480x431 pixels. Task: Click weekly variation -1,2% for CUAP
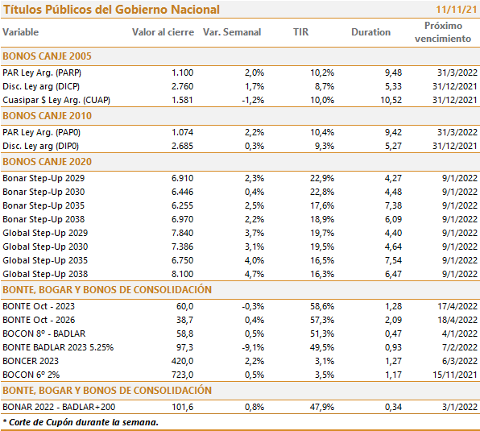[x=253, y=101]
